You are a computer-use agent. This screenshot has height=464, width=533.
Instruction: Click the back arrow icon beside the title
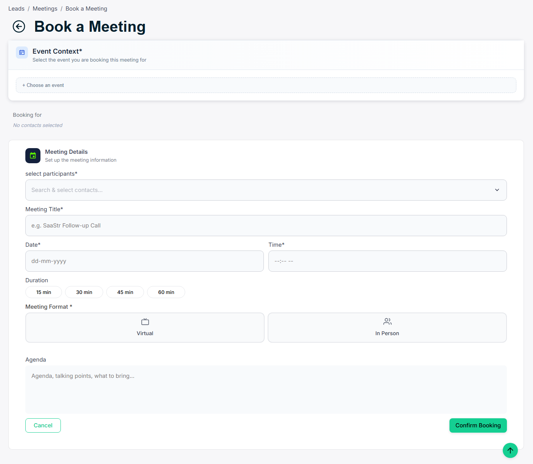19,26
